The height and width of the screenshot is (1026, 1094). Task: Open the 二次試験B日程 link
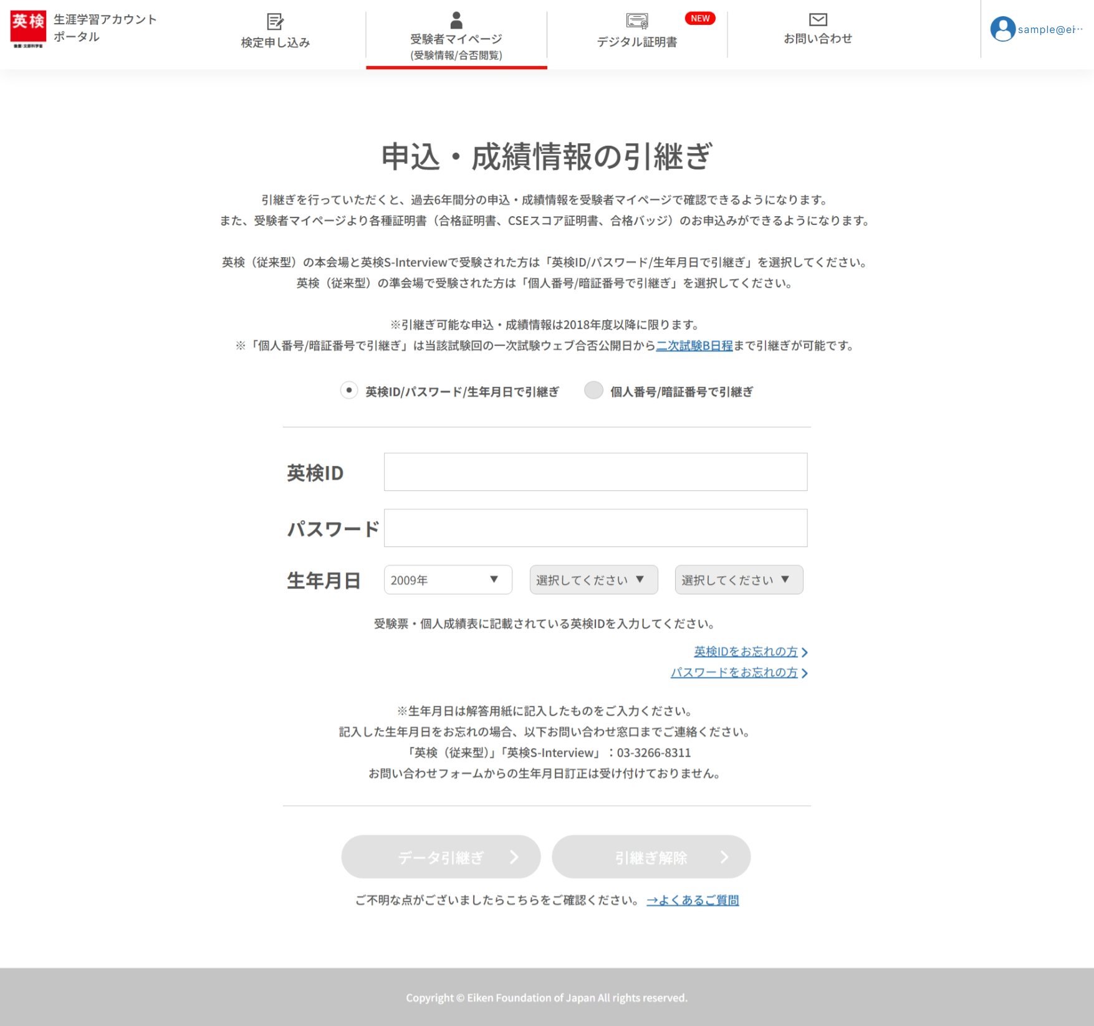click(x=694, y=346)
